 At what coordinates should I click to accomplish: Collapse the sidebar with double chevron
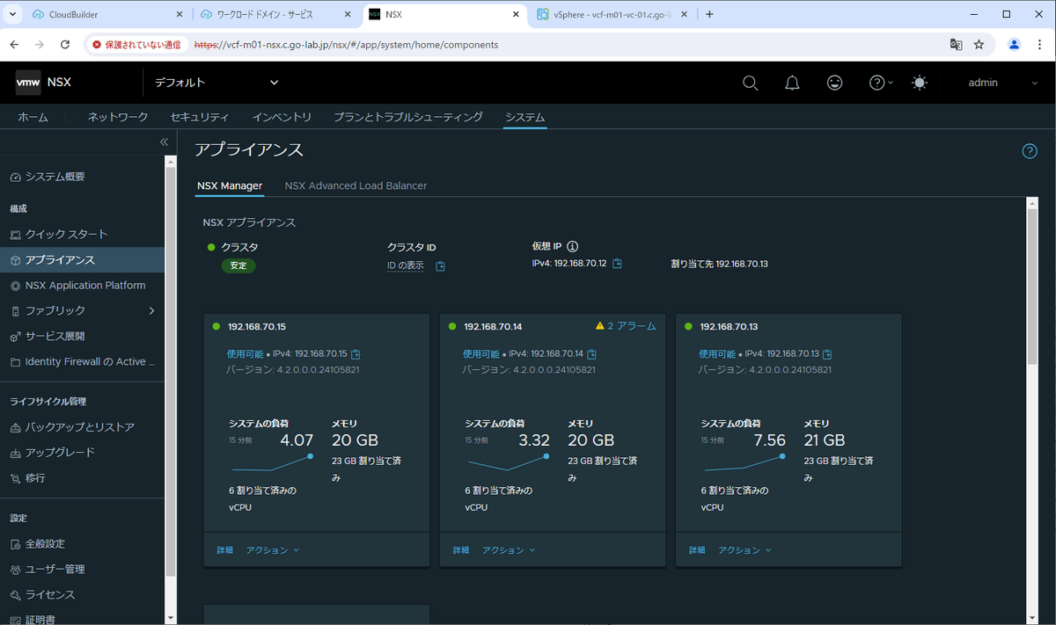pyautogui.click(x=164, y=142)
